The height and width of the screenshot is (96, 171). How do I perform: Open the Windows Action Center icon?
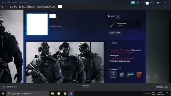click(x=167, y=94)
